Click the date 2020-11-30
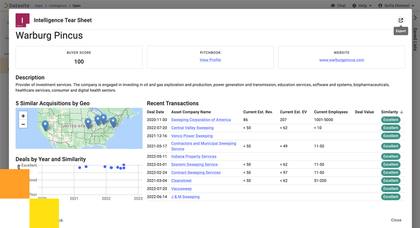 (157, 120)
